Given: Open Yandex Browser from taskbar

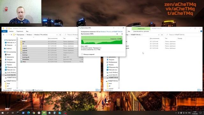Looking at the screenshot, I should point(39,113).
